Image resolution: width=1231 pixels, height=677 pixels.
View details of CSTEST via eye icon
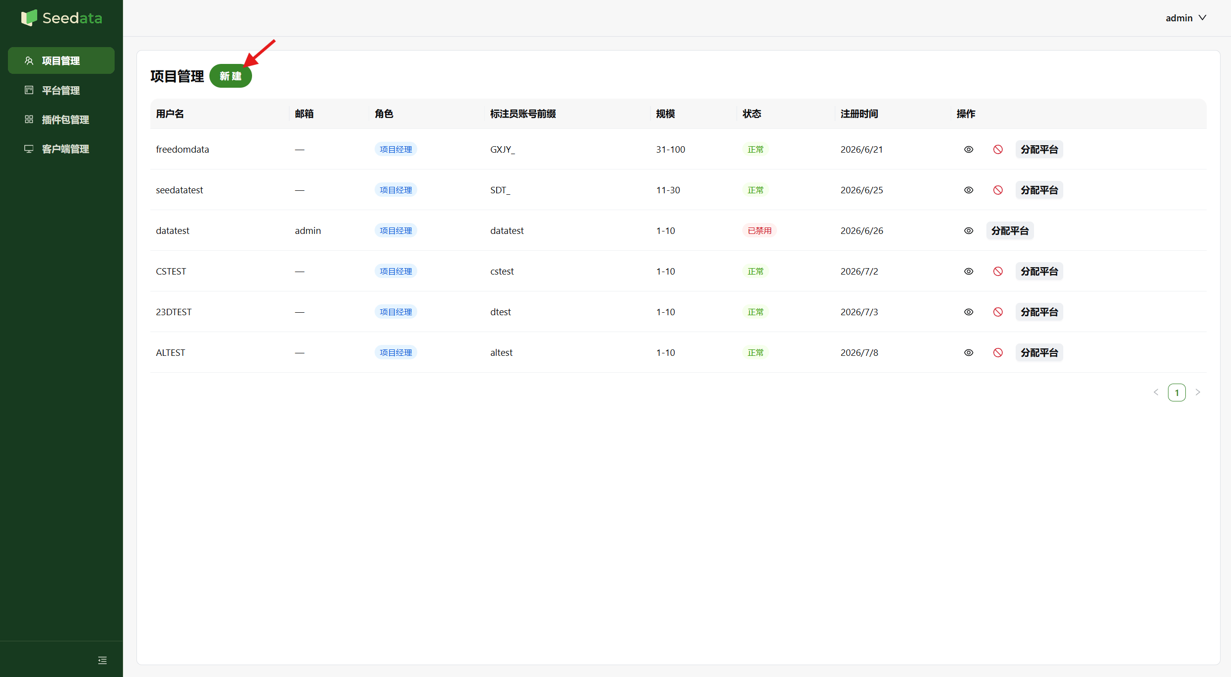click(x=968, y=271)
